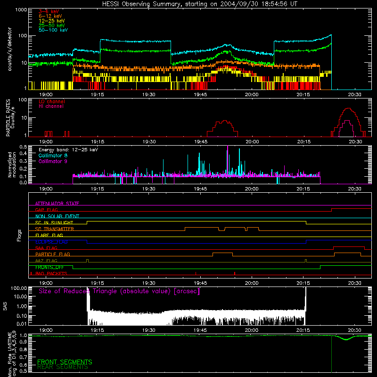This screenshot has width=377, height=377.
Task: Click the LO channel peak near 20:28
Action: [348, 109]
